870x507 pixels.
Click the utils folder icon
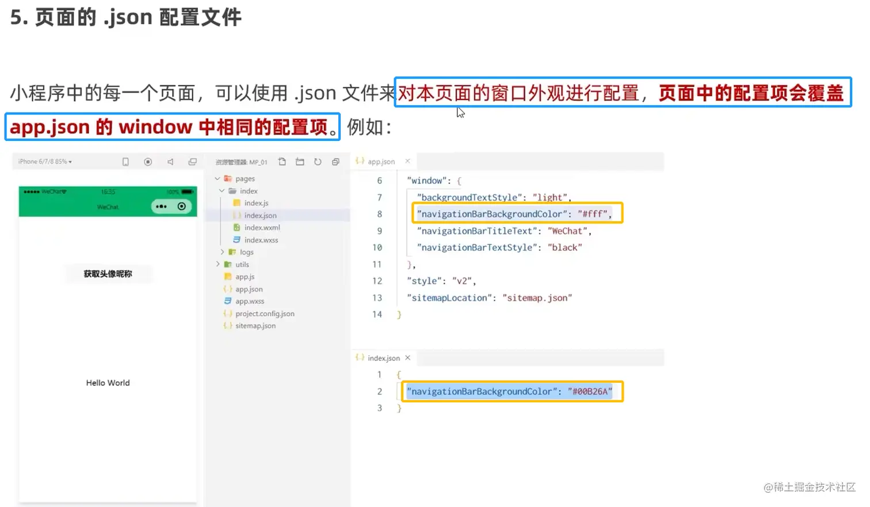(x=228, y=264)
